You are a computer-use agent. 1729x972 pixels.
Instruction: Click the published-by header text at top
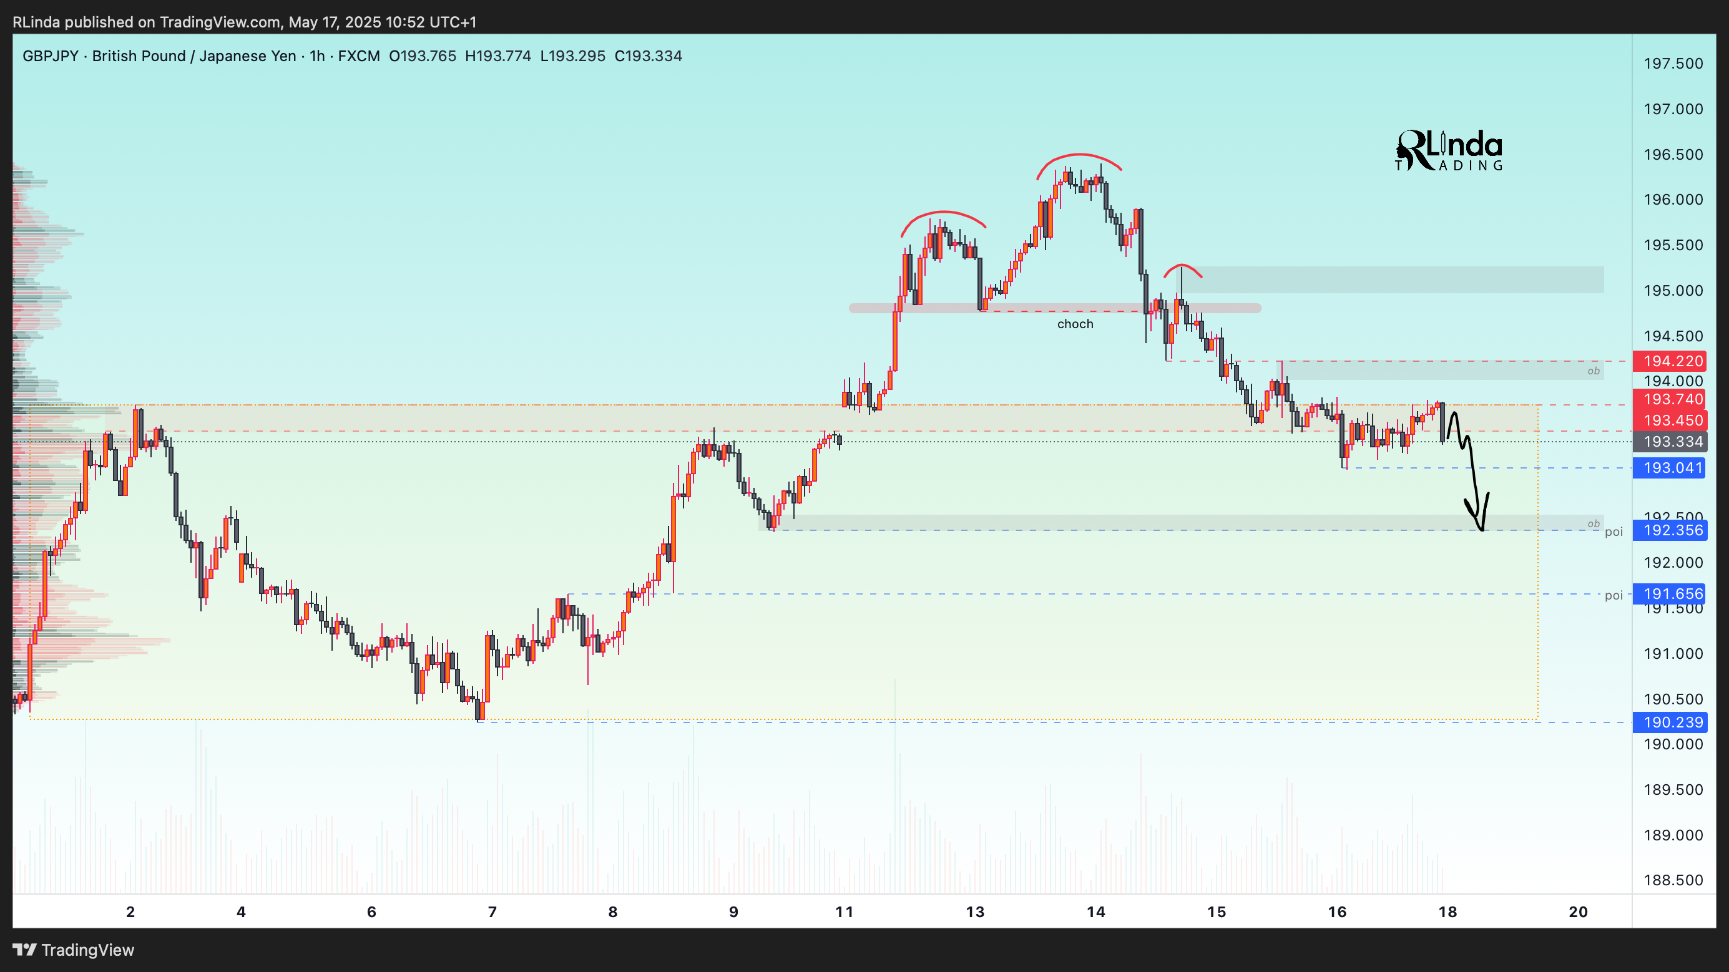point(244,22)
